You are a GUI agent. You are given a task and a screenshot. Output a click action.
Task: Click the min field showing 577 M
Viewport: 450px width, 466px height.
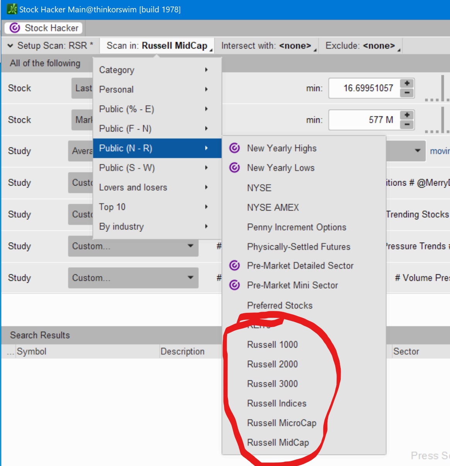point(364,120)
